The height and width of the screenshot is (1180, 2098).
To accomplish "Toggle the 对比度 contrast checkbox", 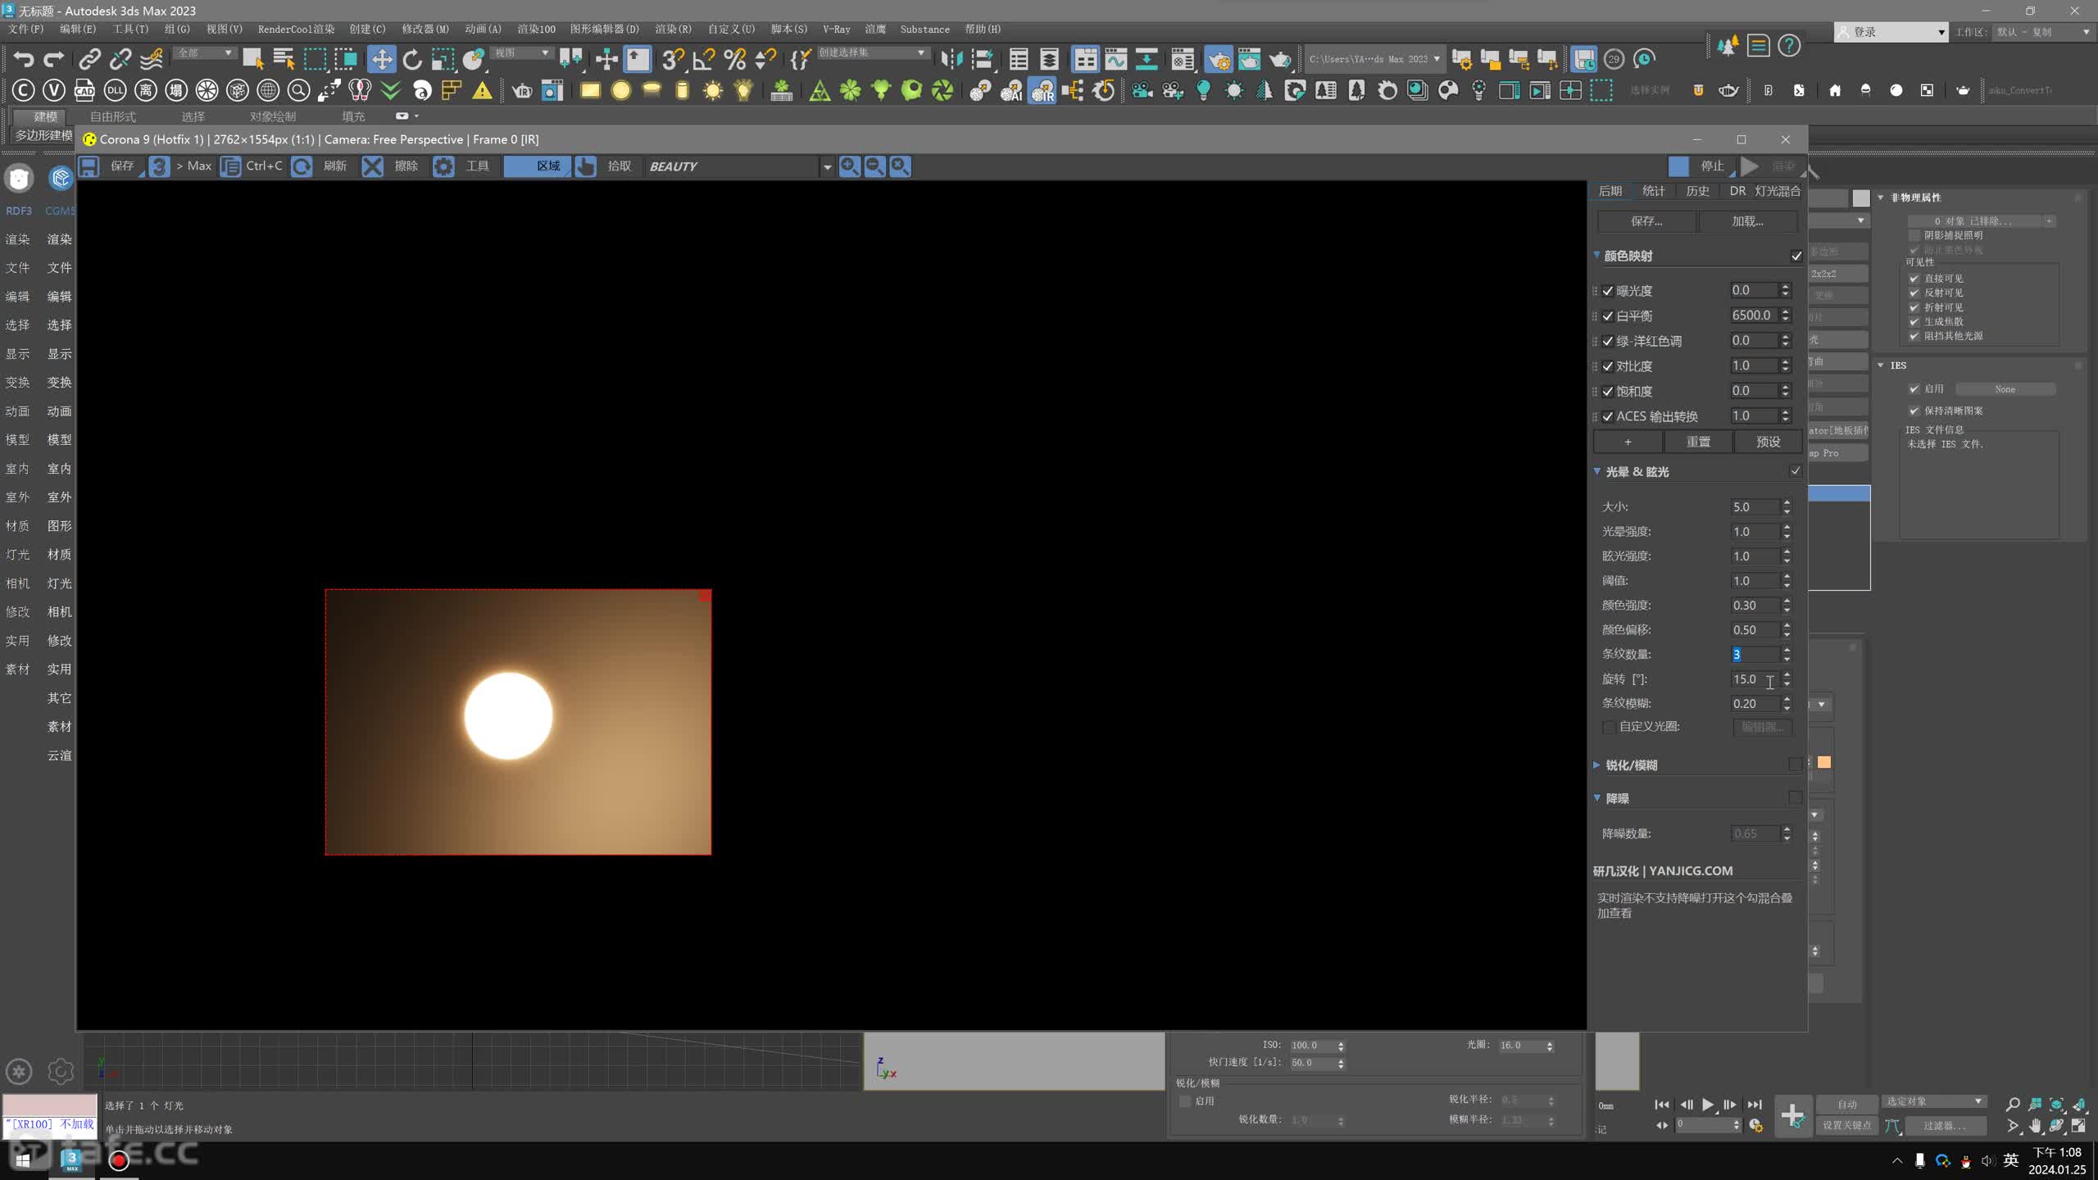I will 1608,366.
